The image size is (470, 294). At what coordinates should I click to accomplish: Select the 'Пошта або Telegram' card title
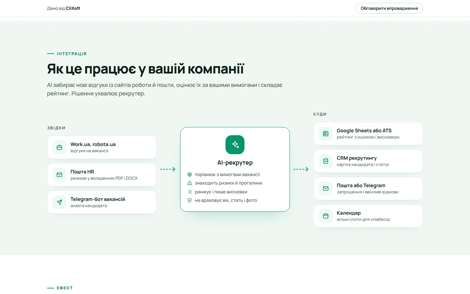coord(361,186)
